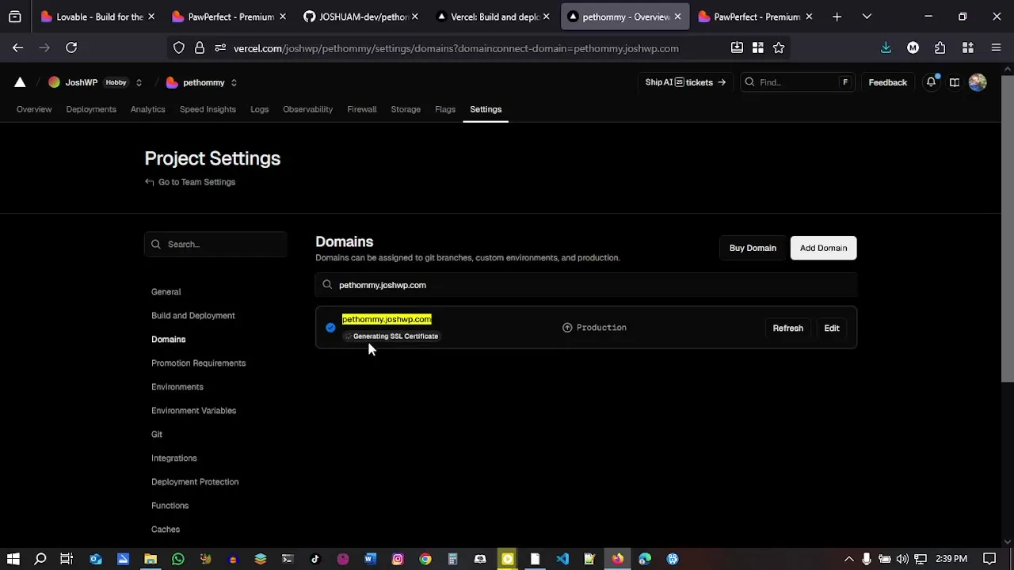Reload the current page
Viewport: 1014px width, 570px height.
click(x=71, y=48)
